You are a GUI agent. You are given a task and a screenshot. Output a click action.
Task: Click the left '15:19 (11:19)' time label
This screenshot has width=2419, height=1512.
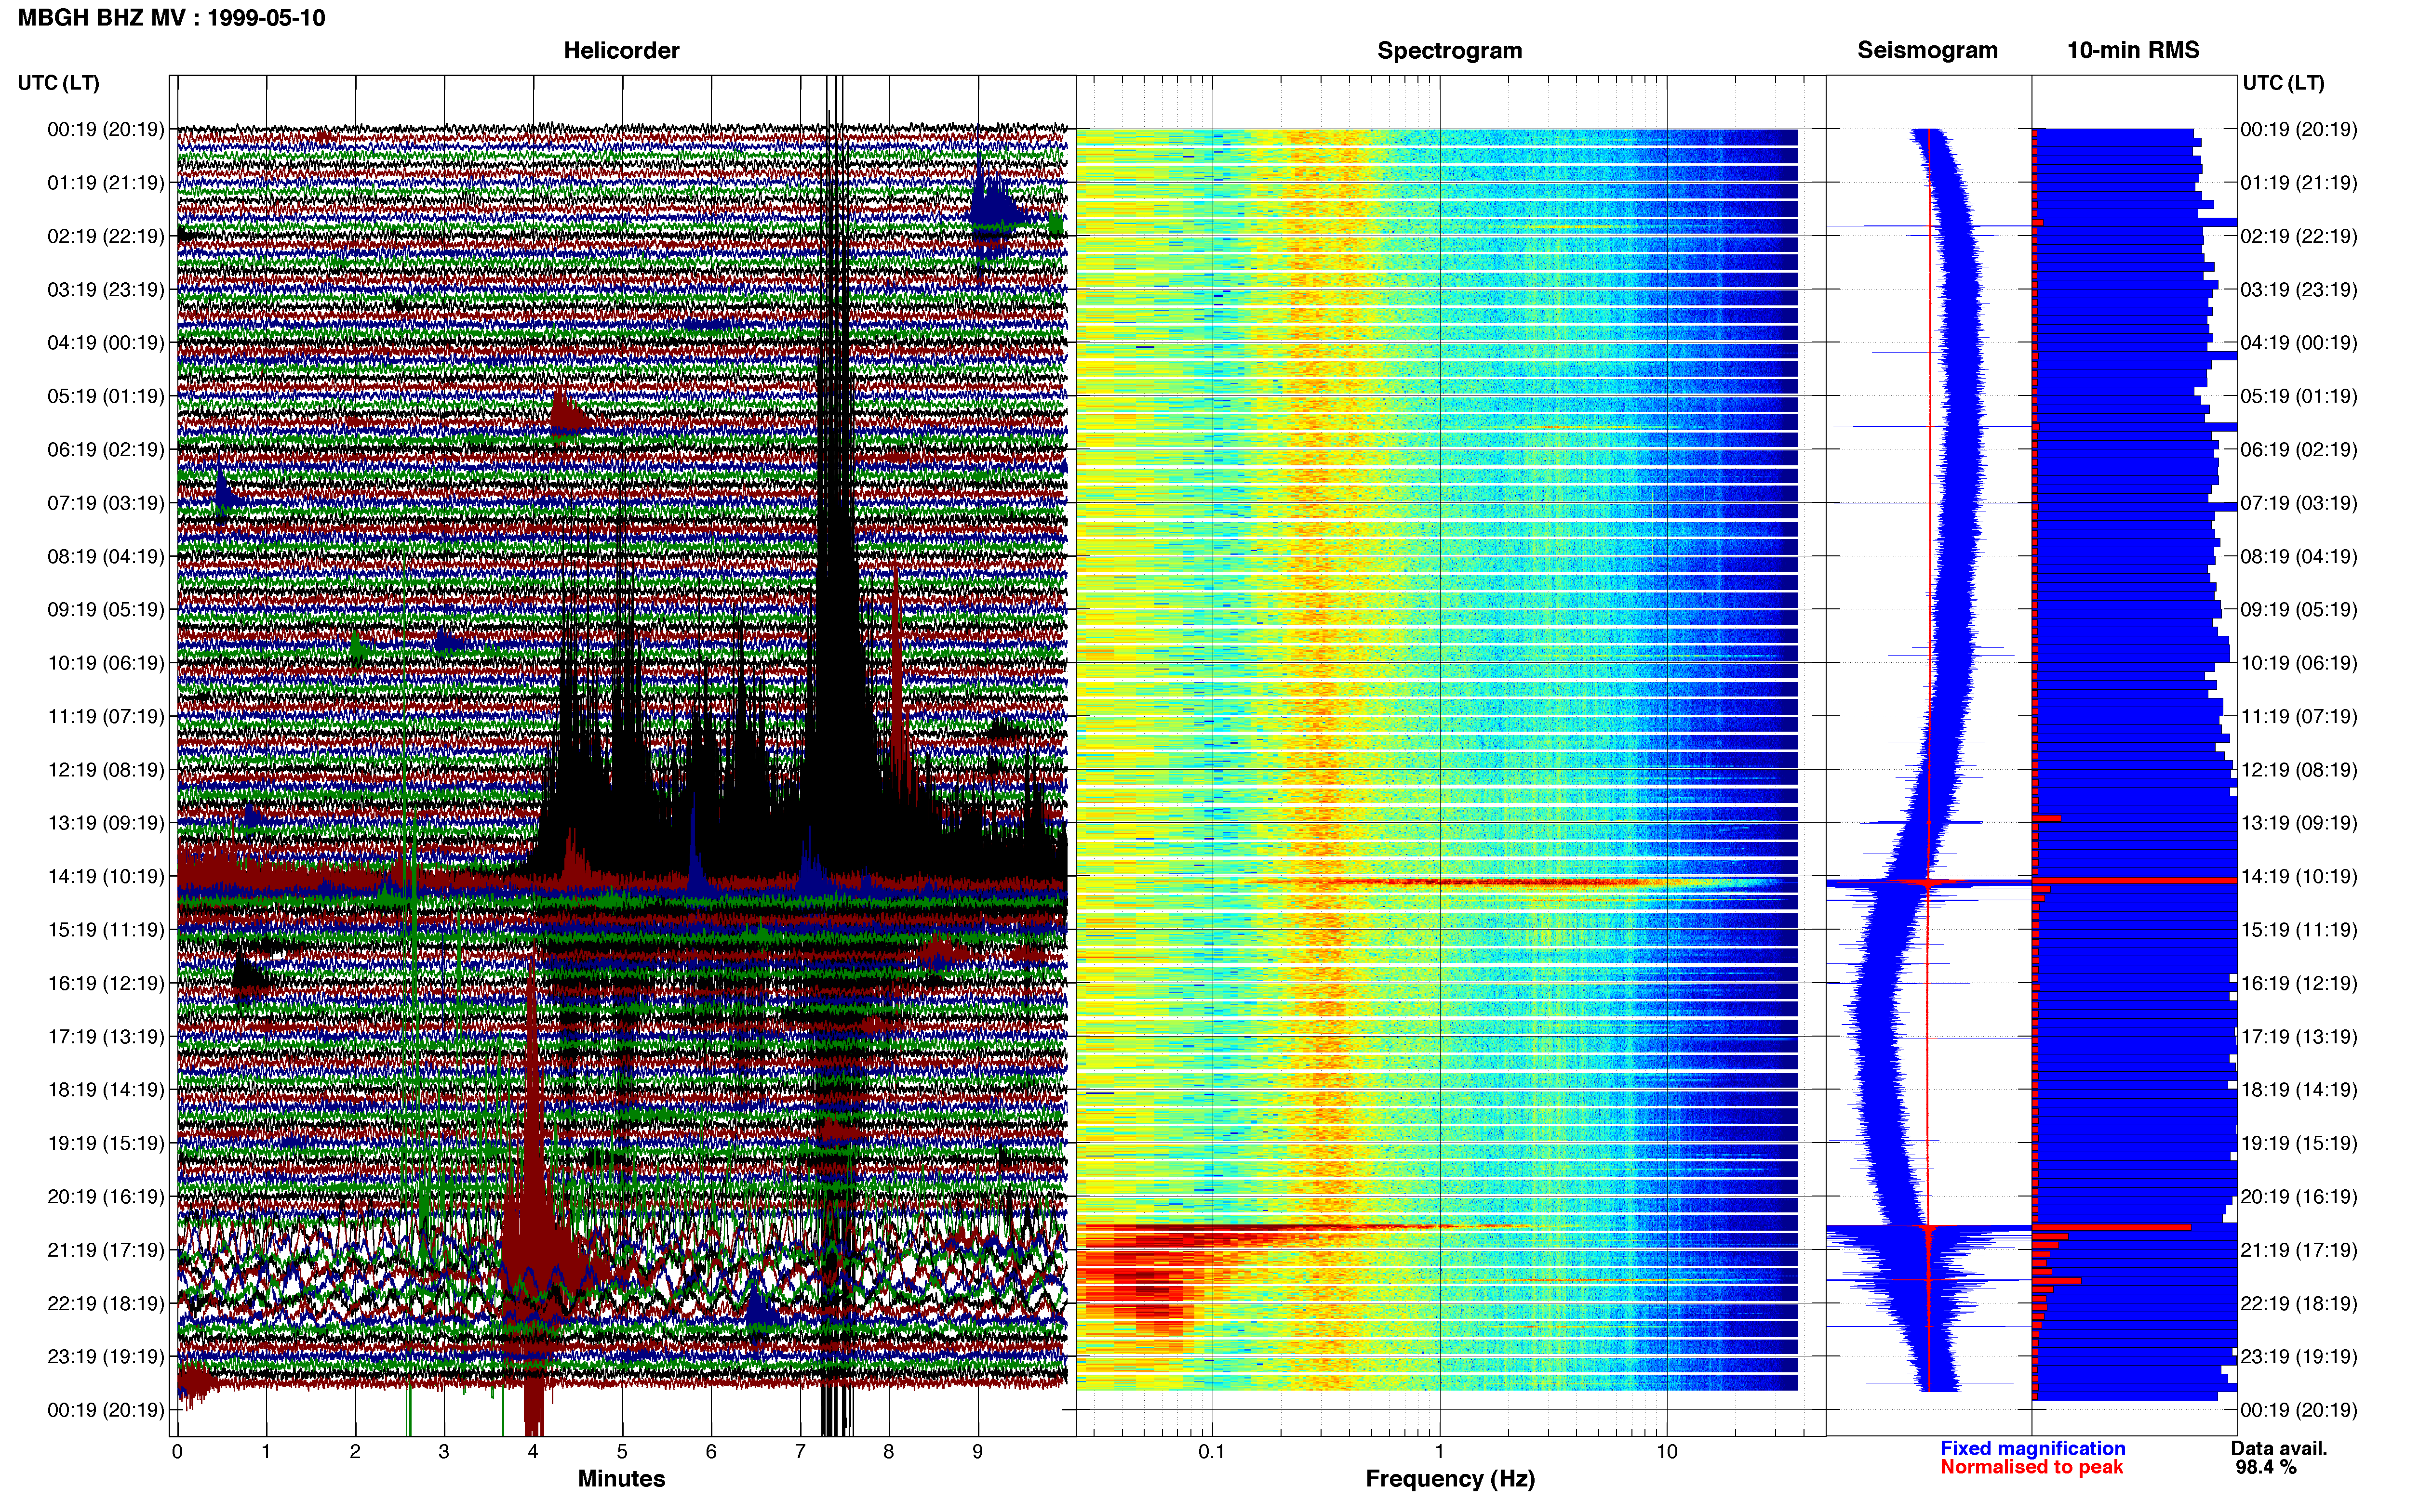[x=106, y=930]
